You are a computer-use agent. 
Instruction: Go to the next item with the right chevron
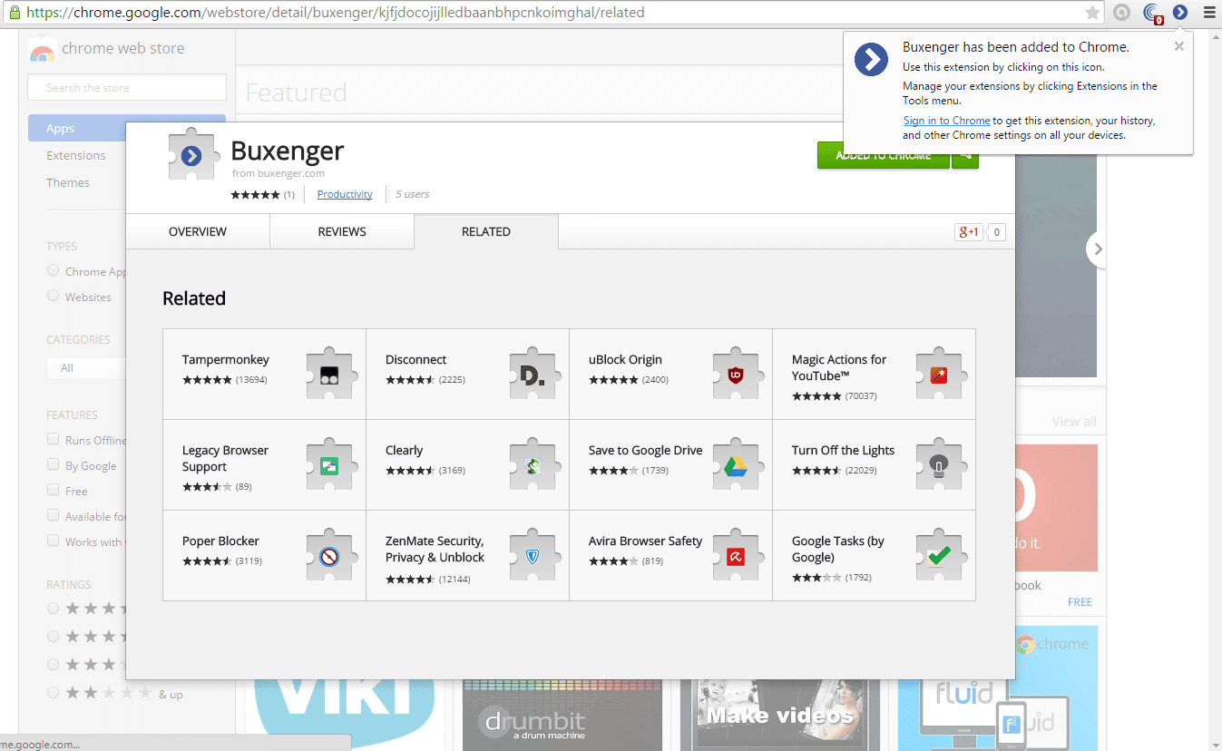1098,249
